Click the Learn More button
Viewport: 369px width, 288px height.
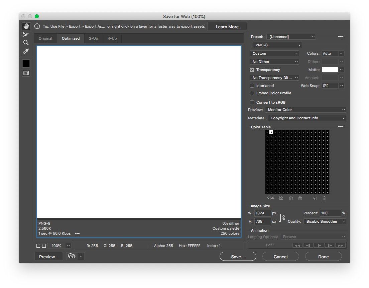[x=227, y=27]
